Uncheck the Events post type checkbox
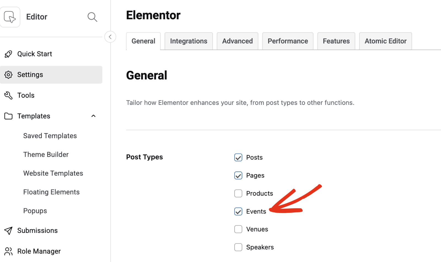The image size is (441, 262). click(x=238, y=211)
